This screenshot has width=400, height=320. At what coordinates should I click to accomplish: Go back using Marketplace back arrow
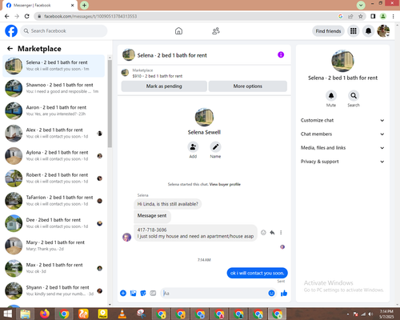tap(10, 49)
